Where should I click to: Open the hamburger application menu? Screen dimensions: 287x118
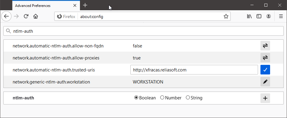point(281,17)
